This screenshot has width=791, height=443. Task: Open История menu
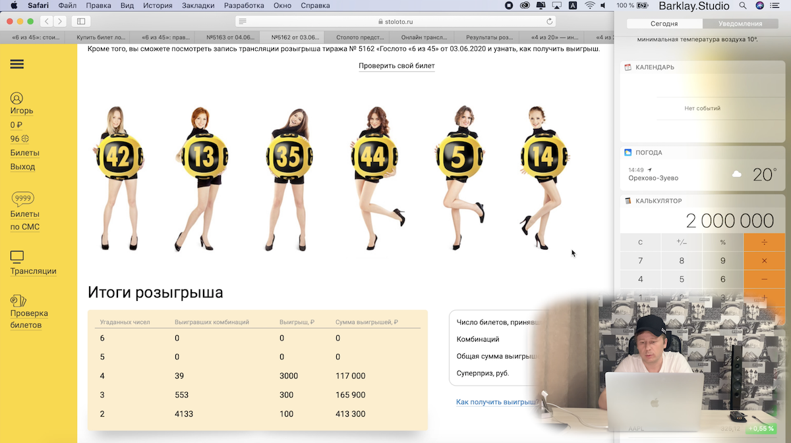tap(158, 5)
